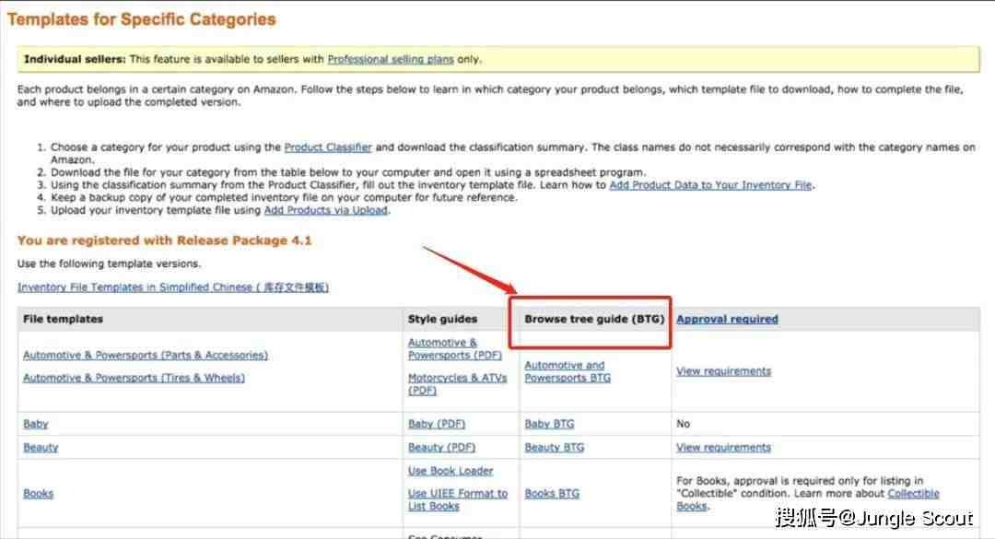Select the Templates for Specific Categories heading

pyautogui.click(x=142, y=19)
